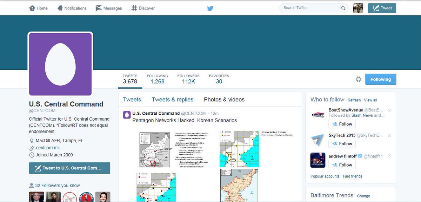
Task: Click the Search Twitter field
Action: click(314, 8)
